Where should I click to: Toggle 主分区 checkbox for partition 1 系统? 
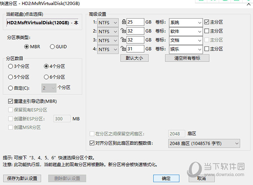(x=213, y=22)
